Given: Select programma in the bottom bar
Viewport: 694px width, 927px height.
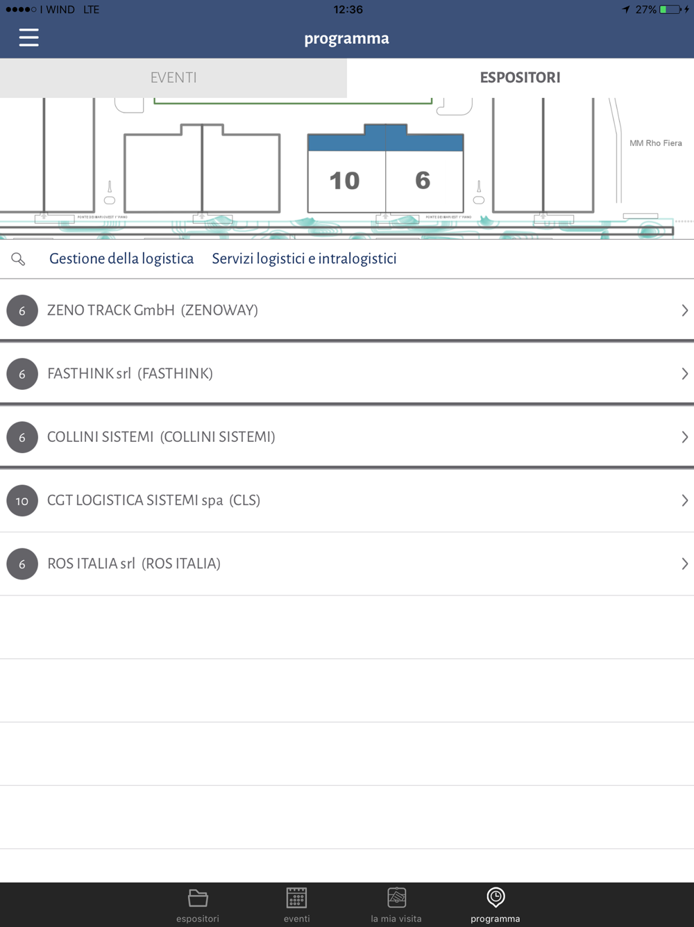Looking at the screenshot, I should click(x=496, y=905).
